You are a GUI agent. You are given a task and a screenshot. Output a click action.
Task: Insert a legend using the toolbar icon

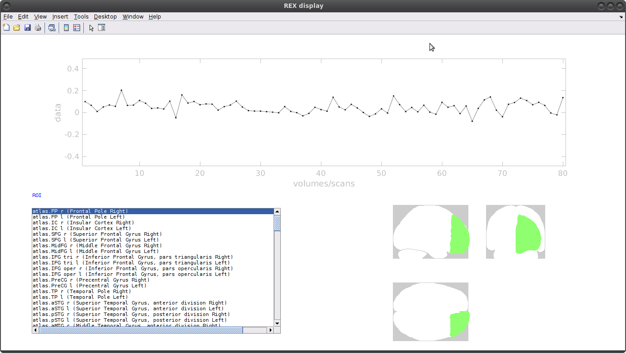click(77, 28)
